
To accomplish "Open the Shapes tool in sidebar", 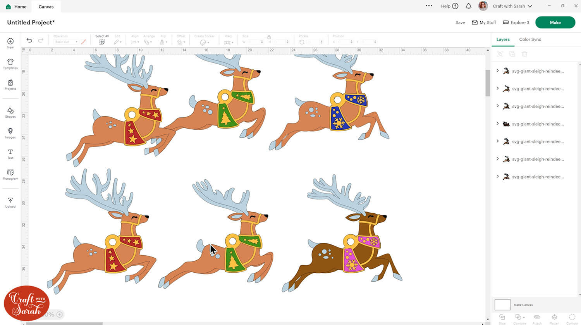I will click(10, 112).
